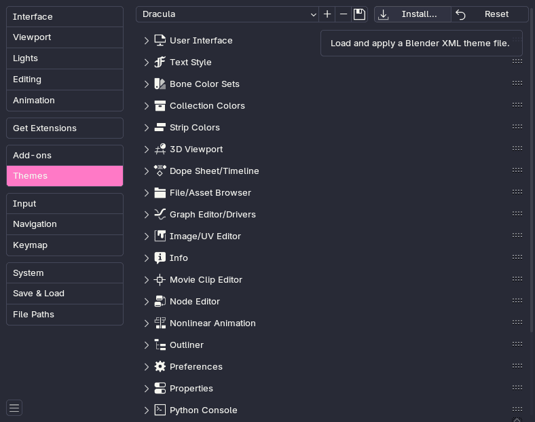The width and height of the screenshot is (535, 422).
Task: Click the remove theme preset minus icon
Action: [344, 14]
